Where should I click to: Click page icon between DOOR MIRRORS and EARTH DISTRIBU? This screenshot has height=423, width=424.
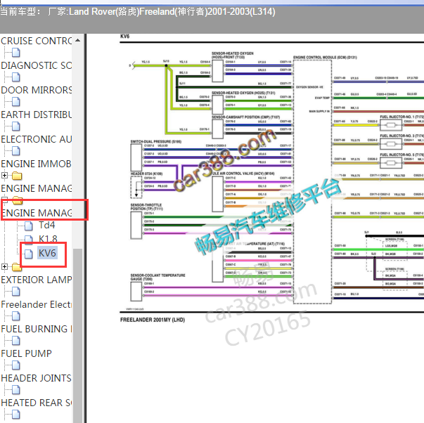(x=16, y=102)
